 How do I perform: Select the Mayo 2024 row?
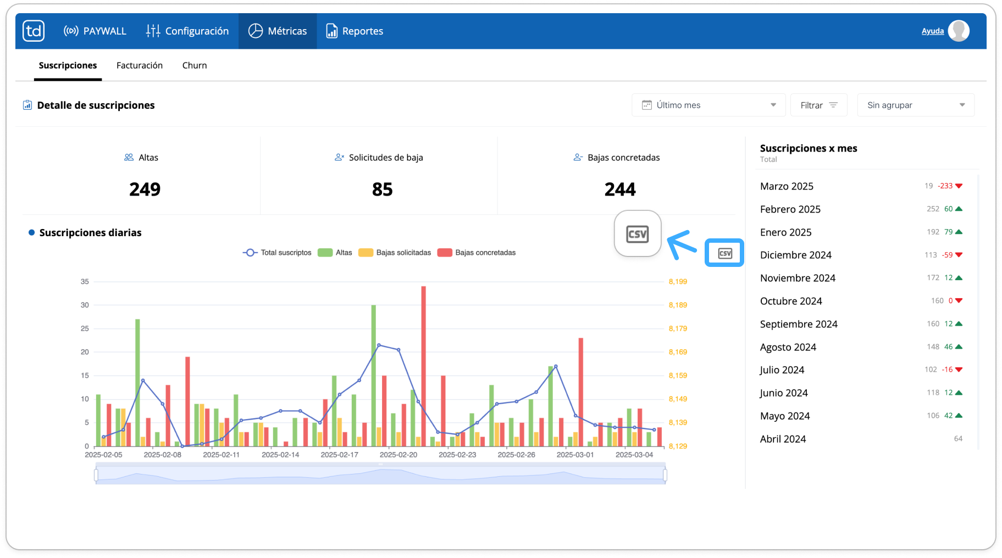[861, 416]
